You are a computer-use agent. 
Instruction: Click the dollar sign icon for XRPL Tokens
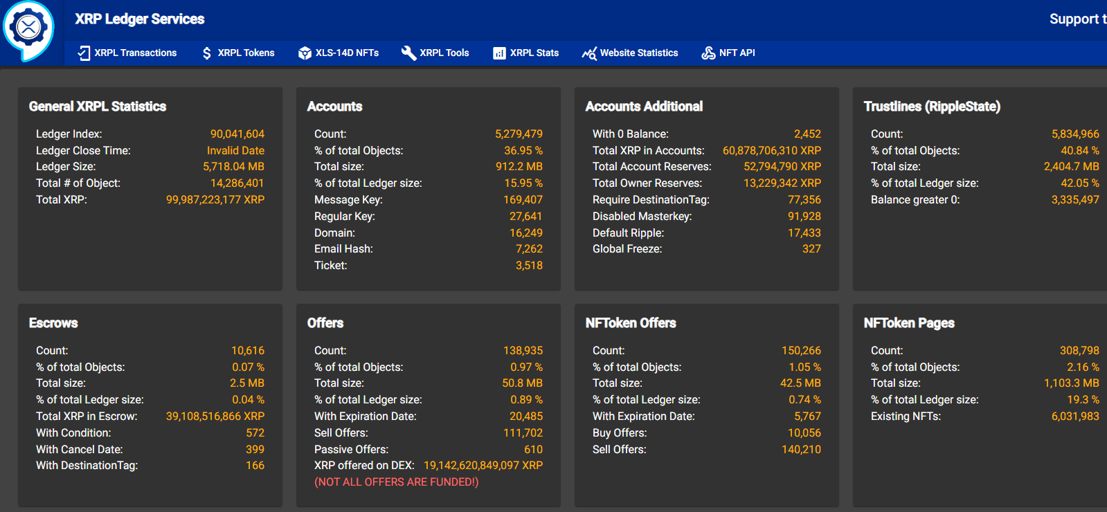point(207,53)
